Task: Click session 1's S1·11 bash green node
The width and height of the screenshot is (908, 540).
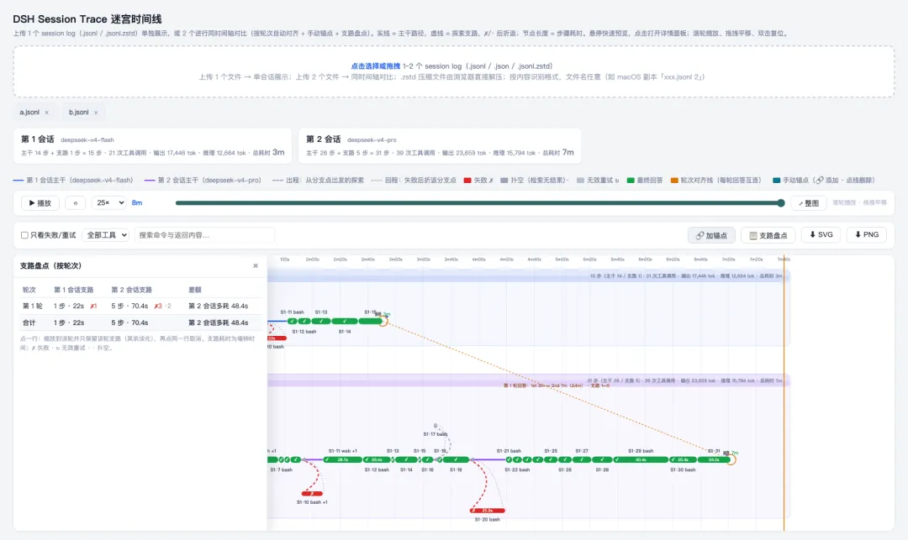Action: tap(293, 321)
